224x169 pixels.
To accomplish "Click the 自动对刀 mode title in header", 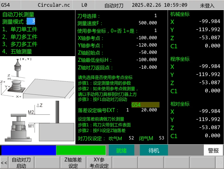I will pos(114,6).
